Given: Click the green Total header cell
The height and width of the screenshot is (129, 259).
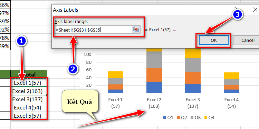Looking at the screenshot, I should pos(29,74).
